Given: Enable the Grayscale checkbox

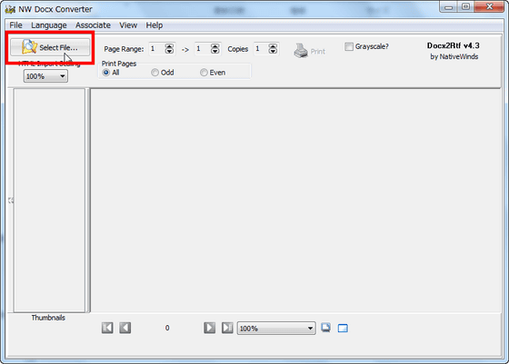Looking at the screenshot, I should (x=349, y=46).
